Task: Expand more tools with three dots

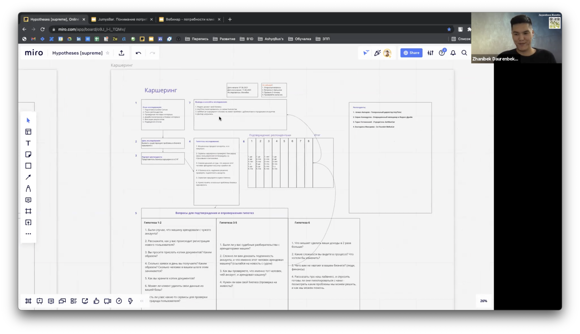Action: pos(28,234)
